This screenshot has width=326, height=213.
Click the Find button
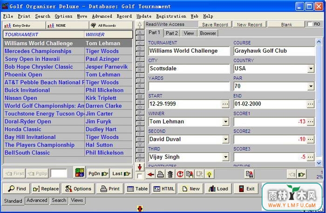17,189
